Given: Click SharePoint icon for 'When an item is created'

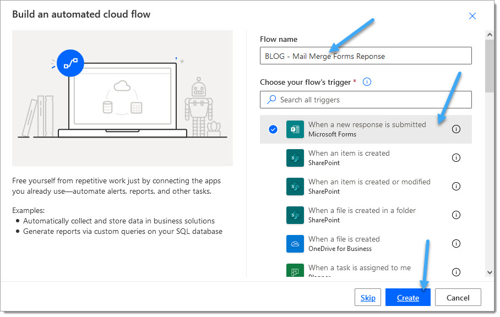Looking at the screenshot, I should pos(295,158).
